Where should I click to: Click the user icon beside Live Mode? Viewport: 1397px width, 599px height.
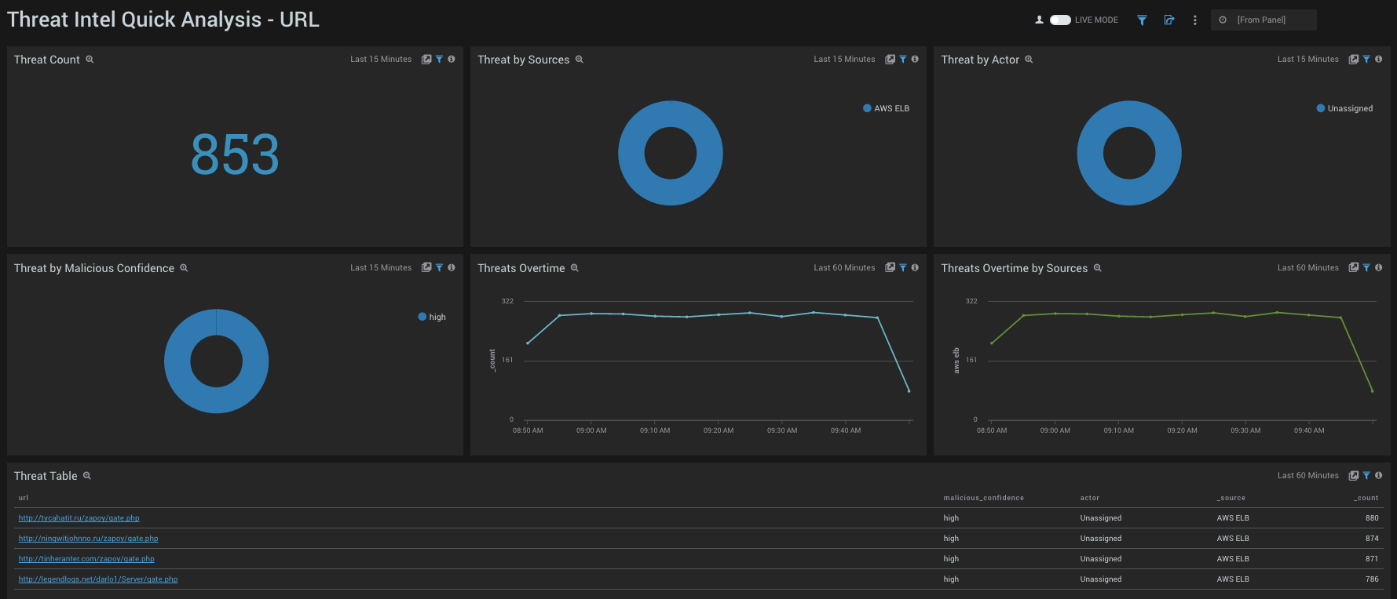click(x=1039, y=20)
